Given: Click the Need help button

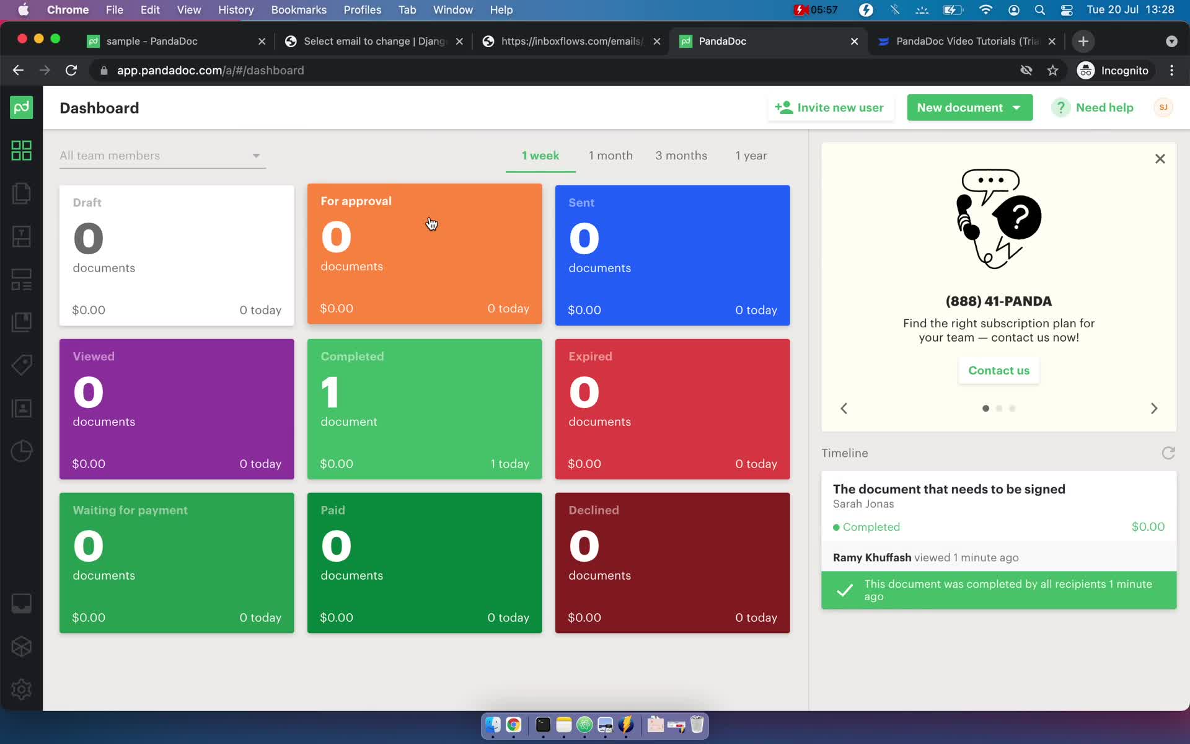Looking at the screenshot, I should [1096, 107].
